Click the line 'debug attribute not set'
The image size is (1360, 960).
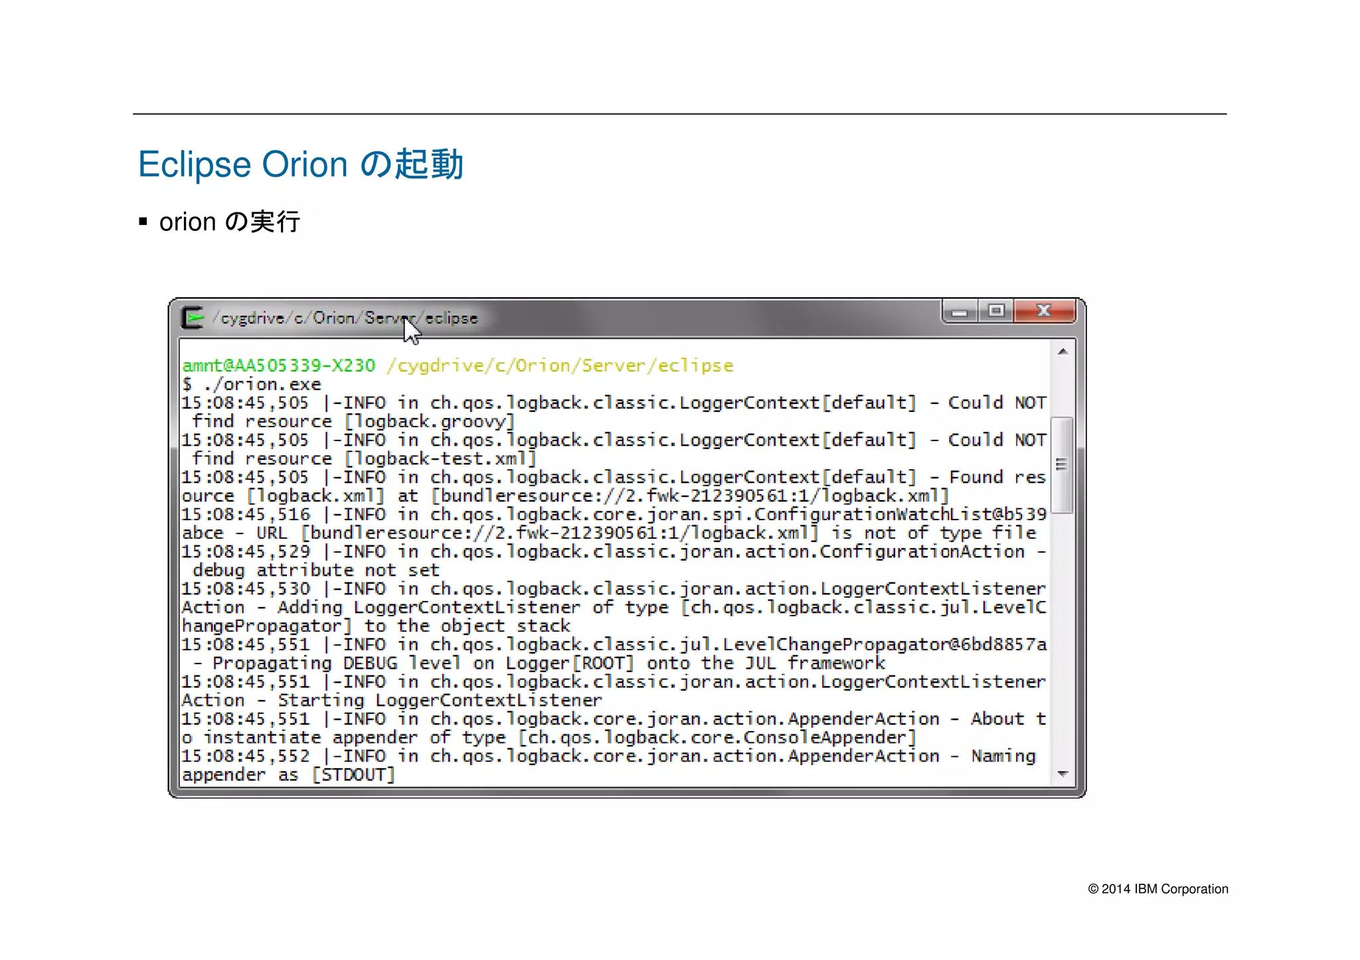[316, 571]
